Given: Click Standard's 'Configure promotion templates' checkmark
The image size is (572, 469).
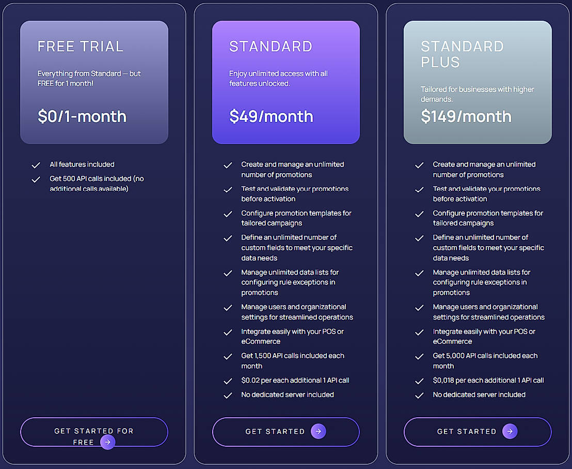Looking at the screenshot, I should 228,214.
